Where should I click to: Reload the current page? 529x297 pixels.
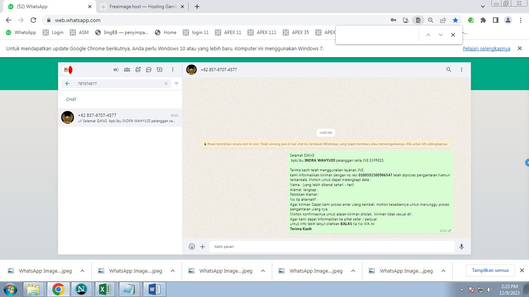[x=33, y=20]
